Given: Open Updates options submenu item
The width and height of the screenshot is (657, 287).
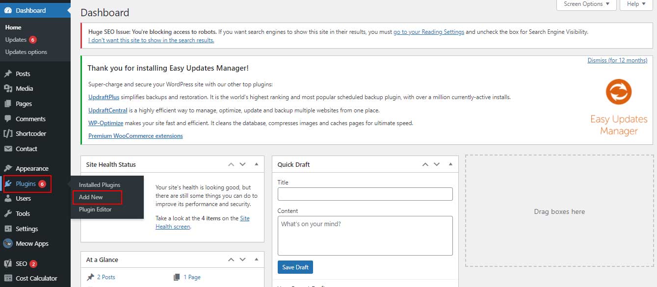Looking at the screenshot, I should point(26,52).
